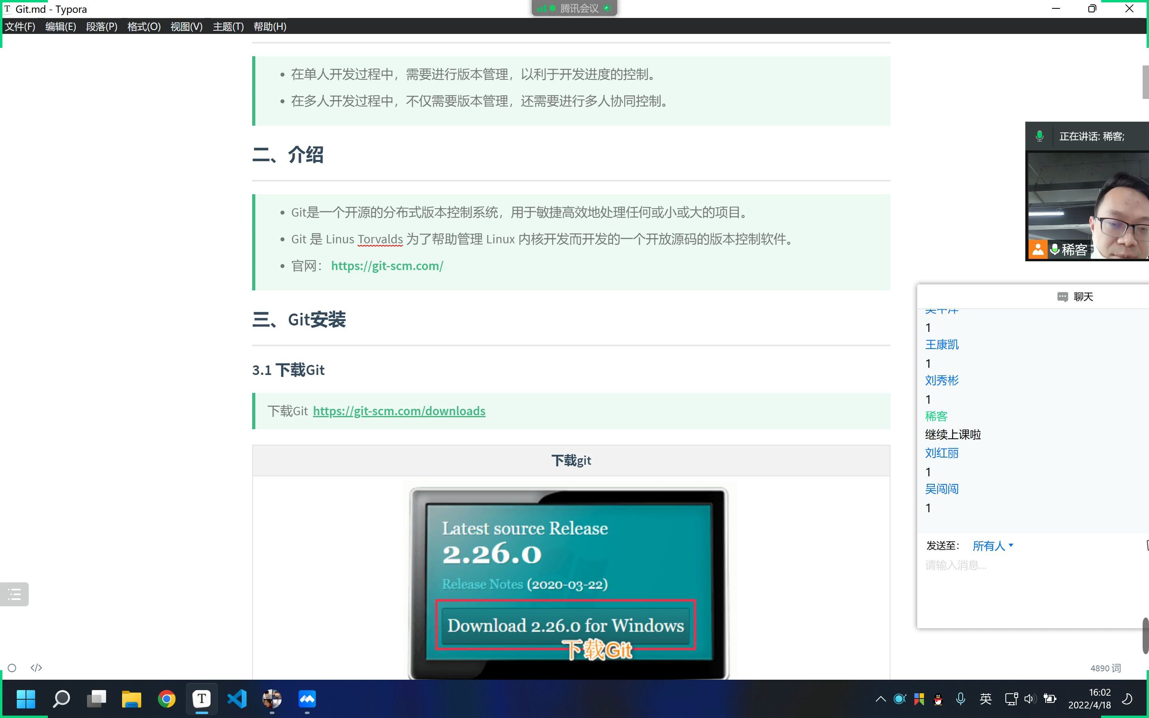
Task: Toggle the outline sidebar button
Action: [x=14, y=594]
